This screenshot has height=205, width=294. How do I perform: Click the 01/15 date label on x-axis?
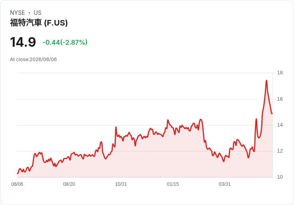point(173,184)
